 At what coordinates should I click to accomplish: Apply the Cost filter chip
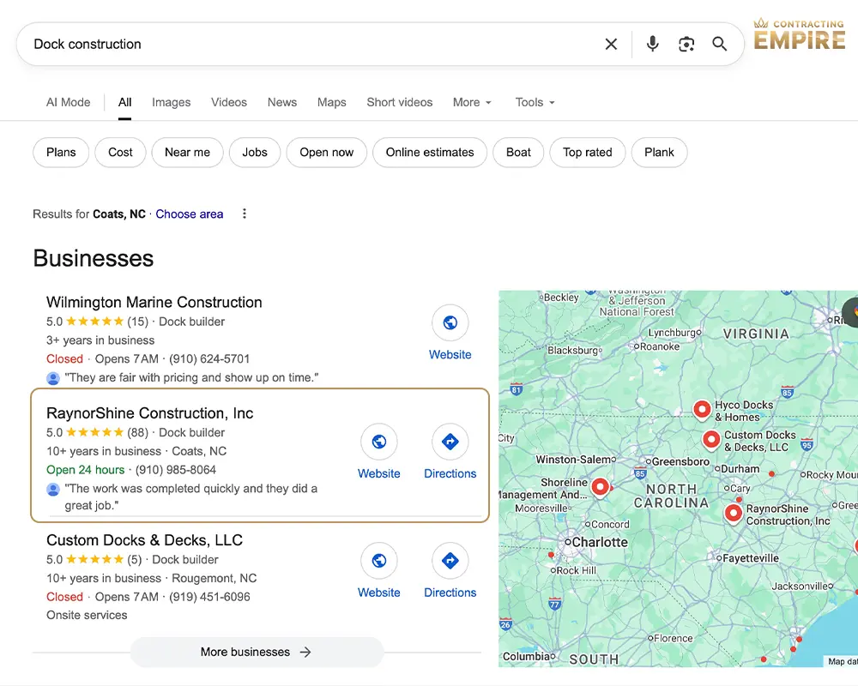tap(120, 152)
